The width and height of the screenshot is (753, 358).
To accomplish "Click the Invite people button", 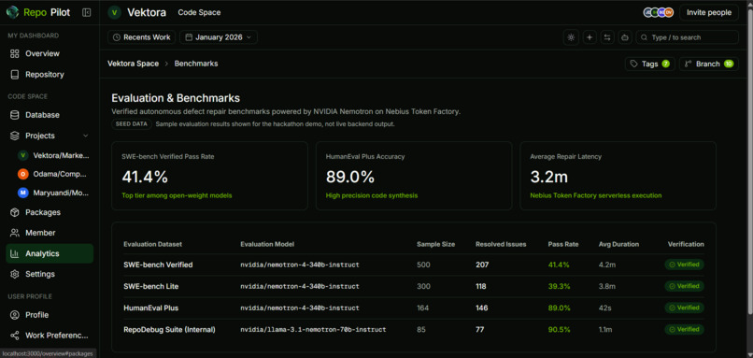I will 709,12.
